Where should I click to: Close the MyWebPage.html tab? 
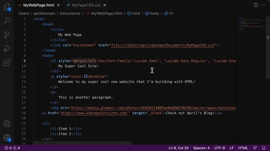58,5
